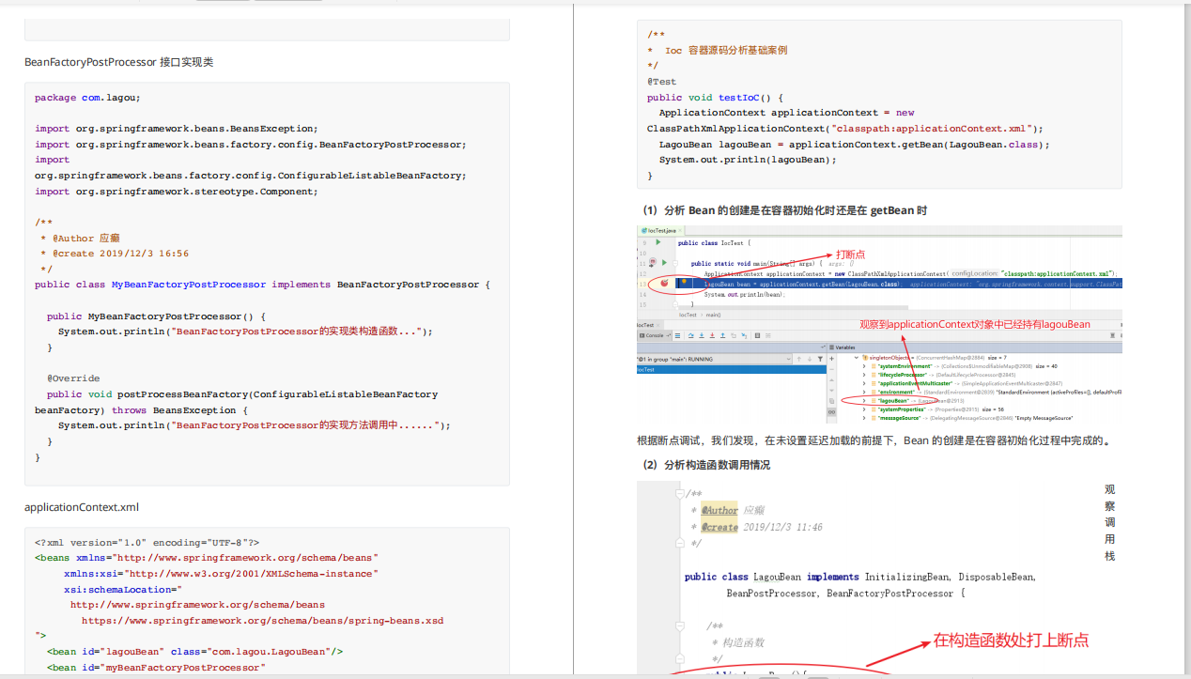Expand the systemEnvironment variable node
Viewport: 1191px width, 679px height.
[x=864, y=366]
